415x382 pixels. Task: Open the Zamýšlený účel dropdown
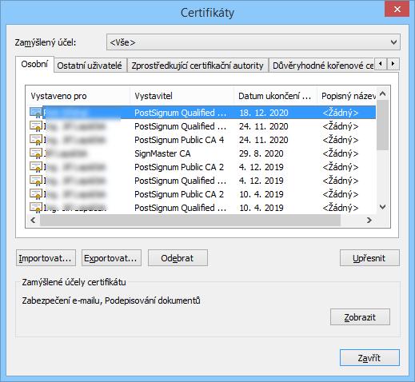coord(253,42)
